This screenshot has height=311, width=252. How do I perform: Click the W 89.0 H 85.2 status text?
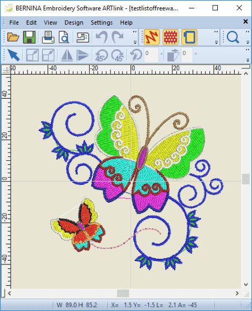(77, 305)
